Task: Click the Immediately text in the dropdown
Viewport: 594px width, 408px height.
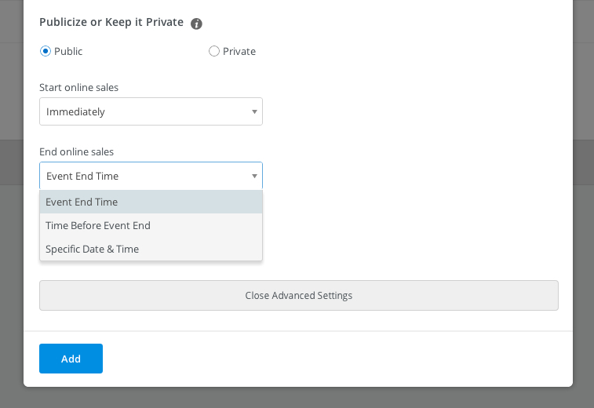Action: 75,111
